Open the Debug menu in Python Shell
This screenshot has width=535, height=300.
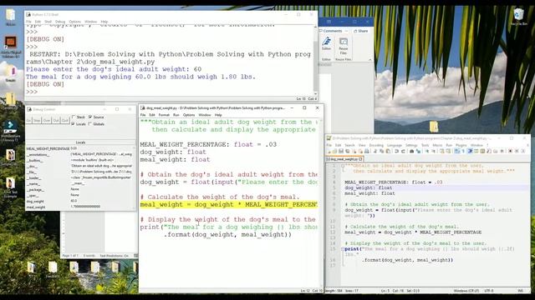60,22
